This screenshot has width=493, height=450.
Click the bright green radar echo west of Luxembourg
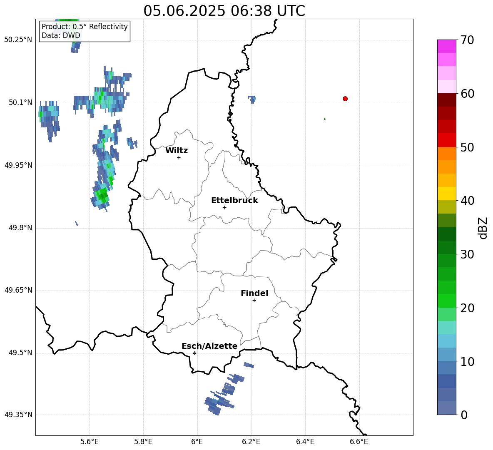[102, 195]
